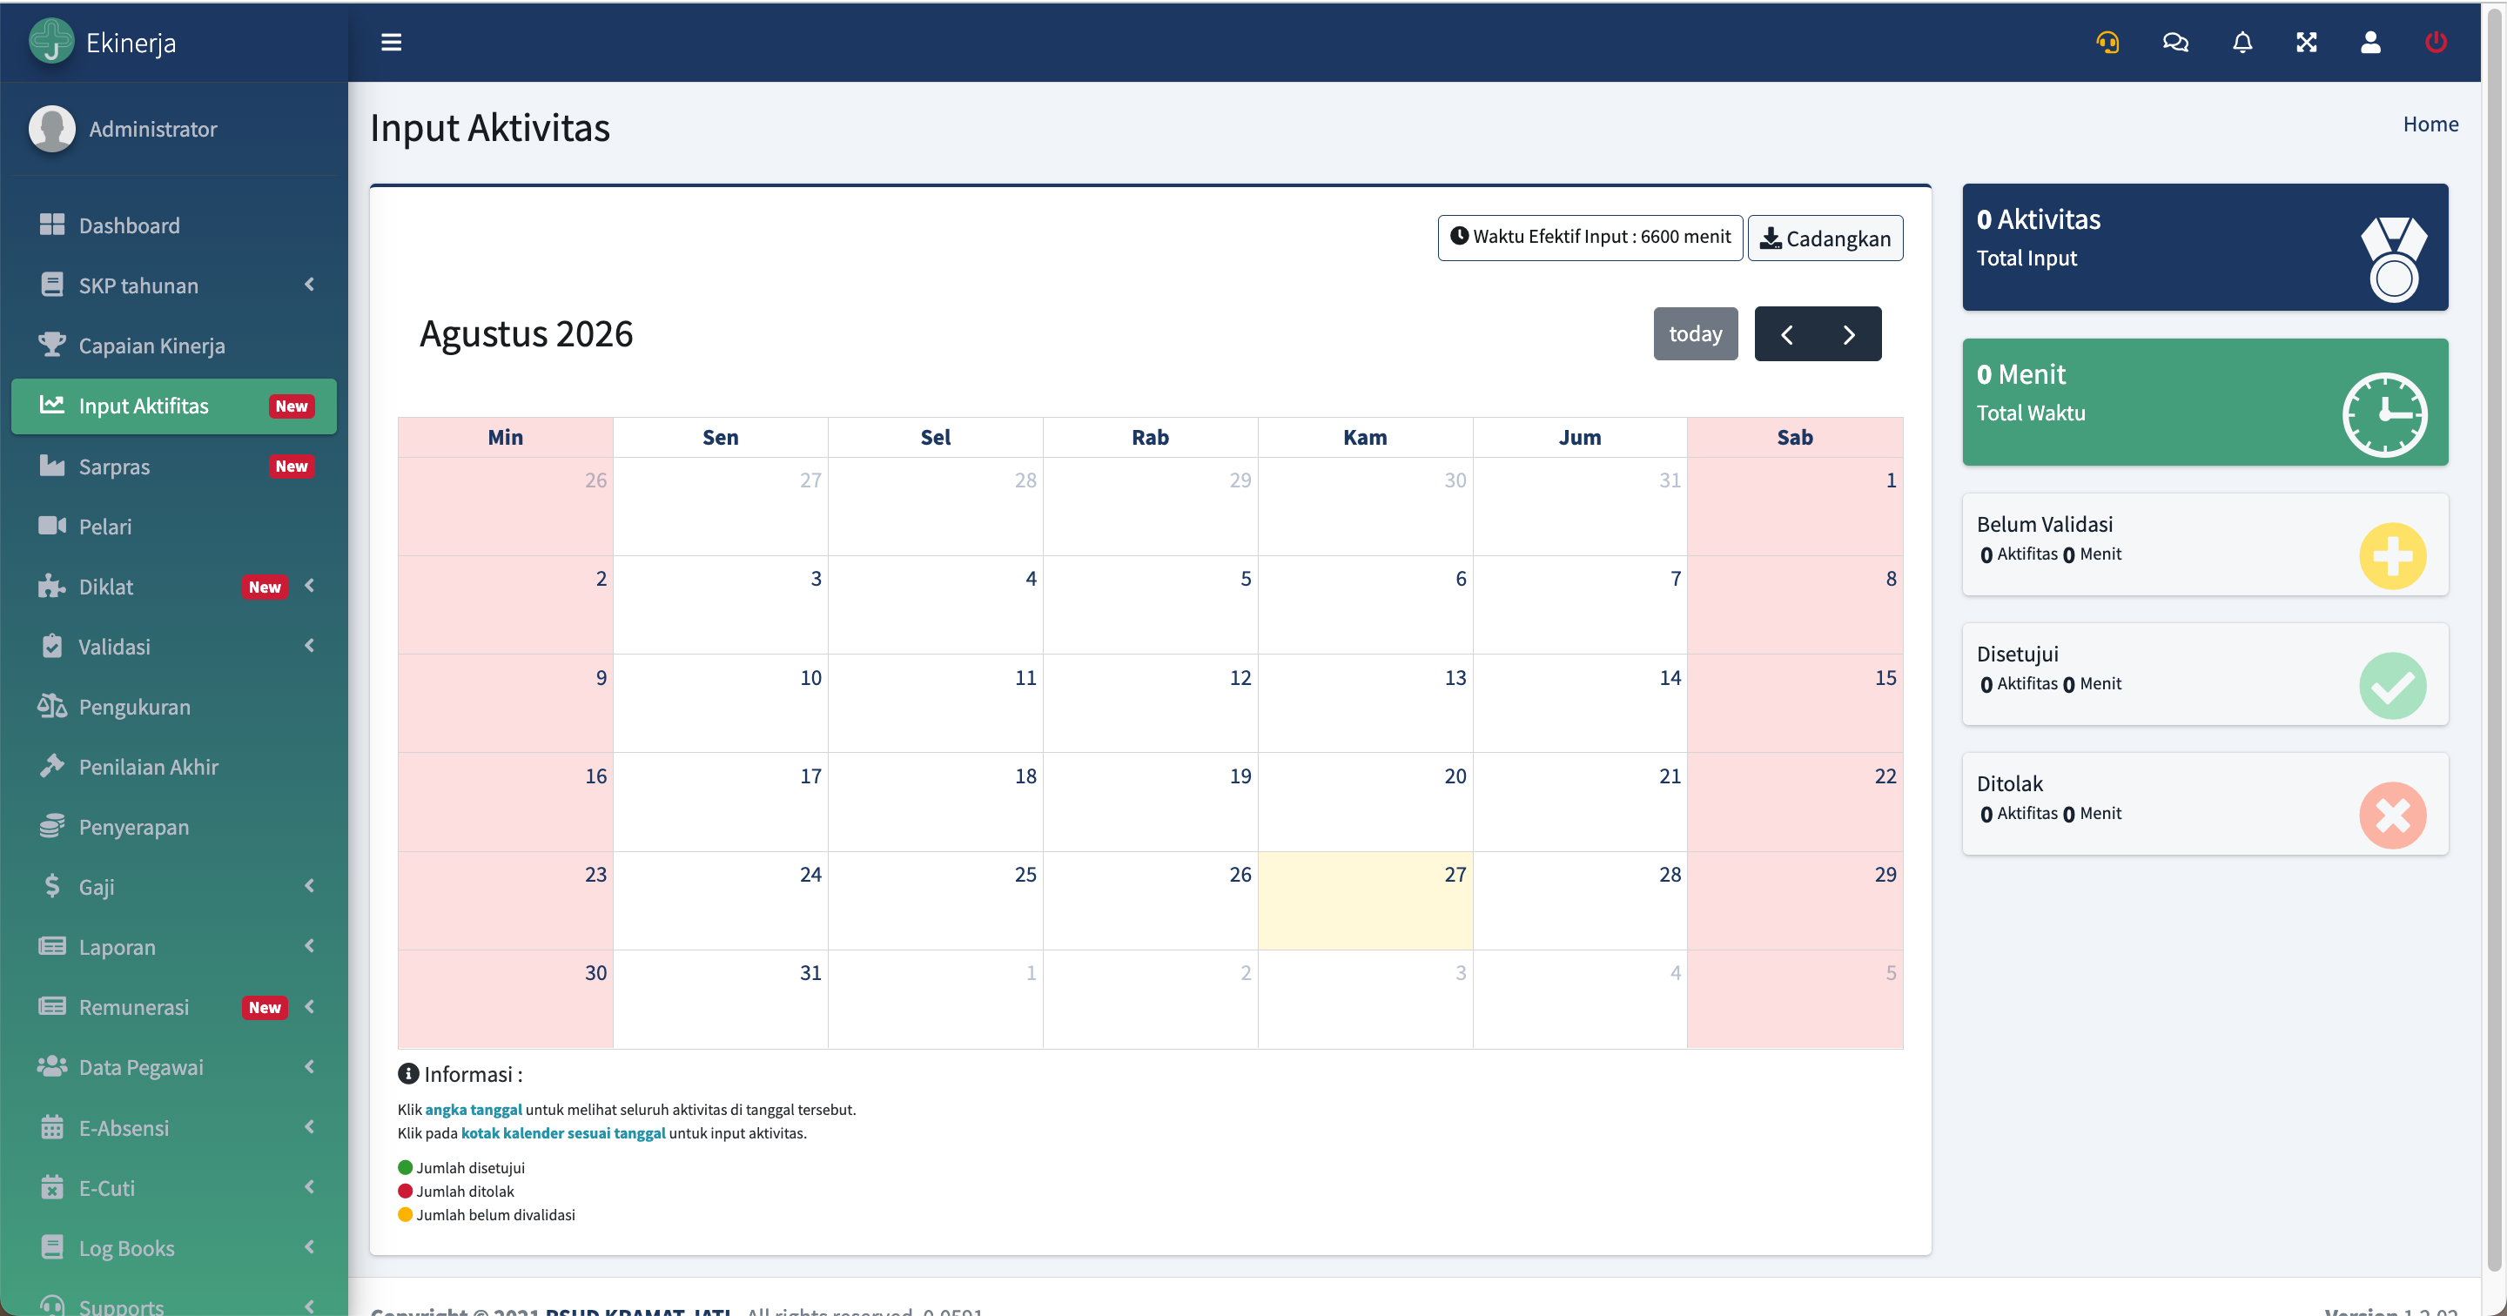Click the Sarpras chart icon

52,466
